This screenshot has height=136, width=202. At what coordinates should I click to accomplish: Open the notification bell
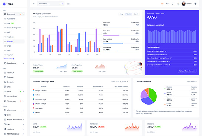(178, 4)
